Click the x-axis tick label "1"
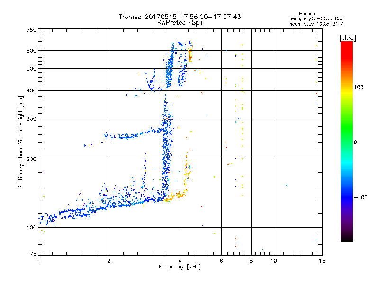The height and width of the screenshot is (284, 379). coord(38,261)
